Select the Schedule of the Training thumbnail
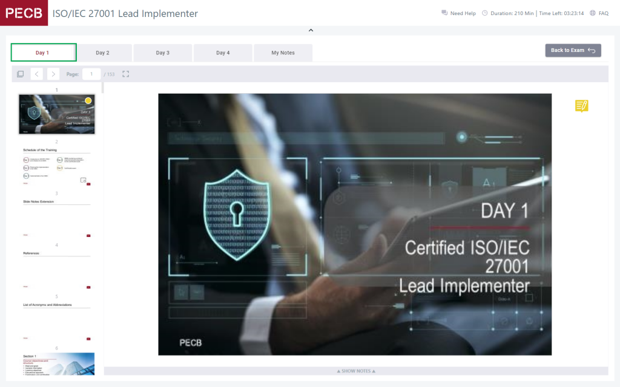Screen dimensions: 620x387 coord(56,167)
